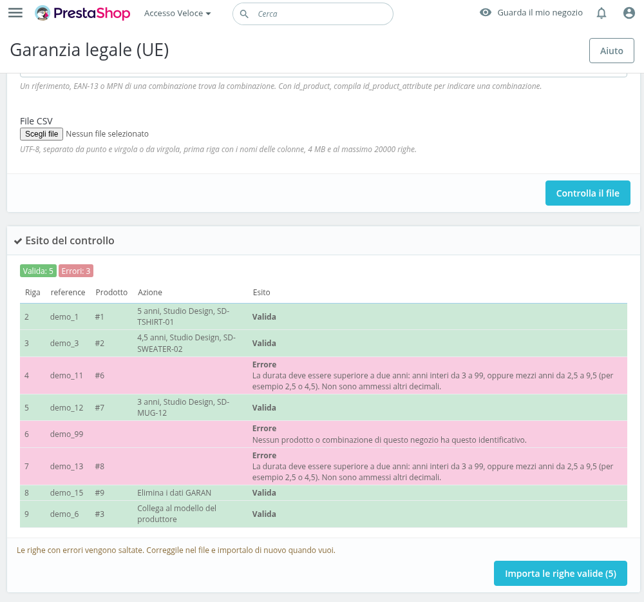The height and width of the screenshot is (602, 644).
Task: Click the Nessun prodotto o combinazione error message
Action: (x=390, y=440)
